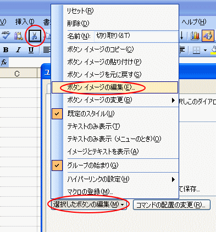This screenshot has height=232, width=216.
Task: Select ボタン イメージのコピー(C)
Action: [115, 49]
